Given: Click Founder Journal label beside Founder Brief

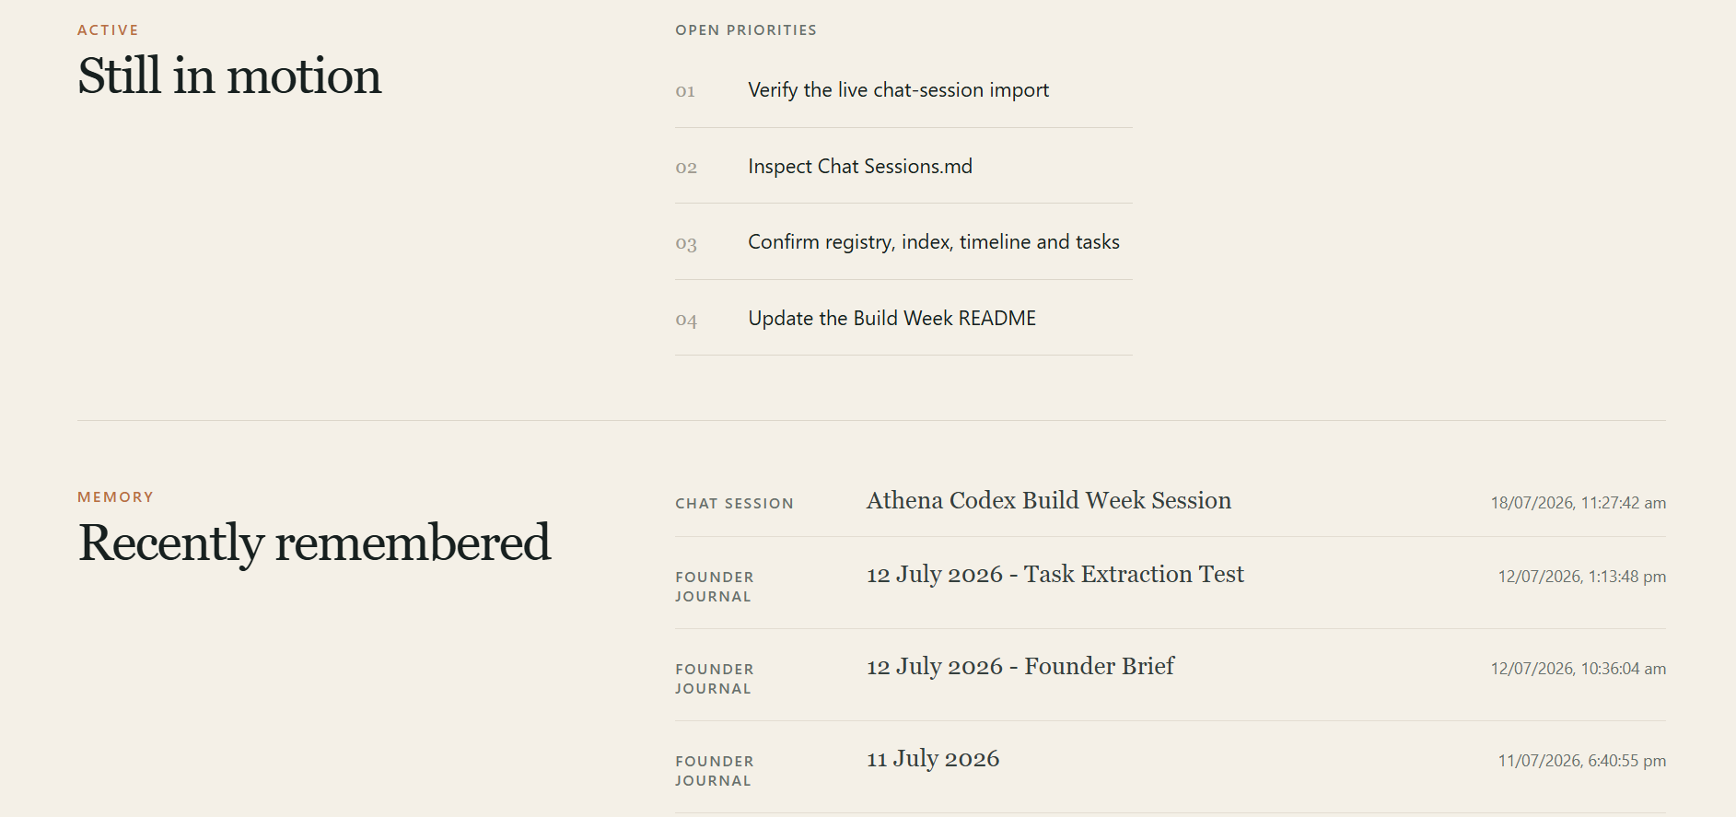Looking at the screenshot, I should (x=715, y=679).
